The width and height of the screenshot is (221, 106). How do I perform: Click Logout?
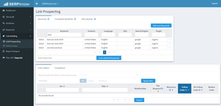[x=214, y=3]
